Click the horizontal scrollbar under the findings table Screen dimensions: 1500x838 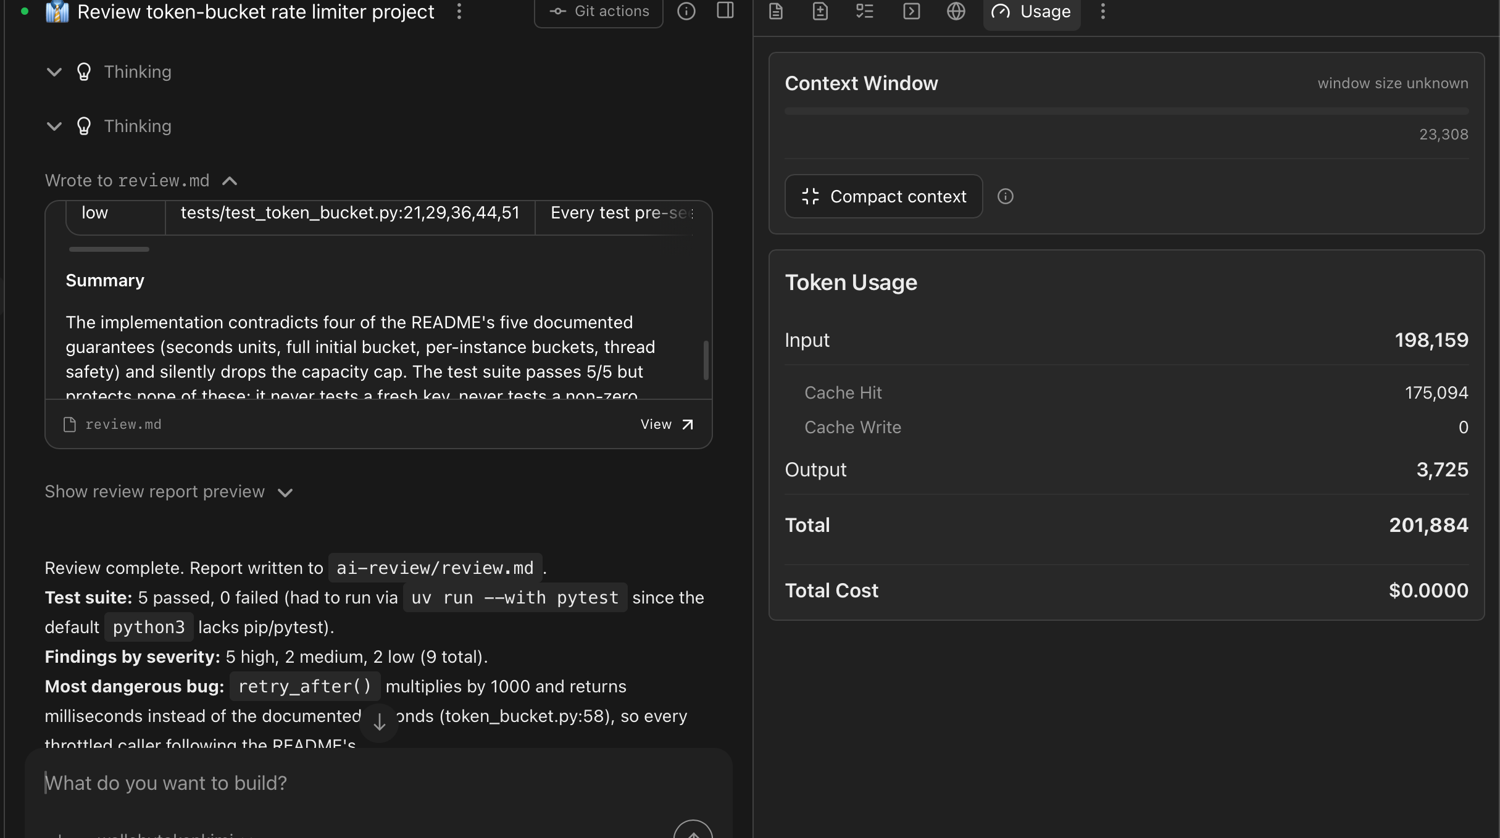[x=109, y=249]
